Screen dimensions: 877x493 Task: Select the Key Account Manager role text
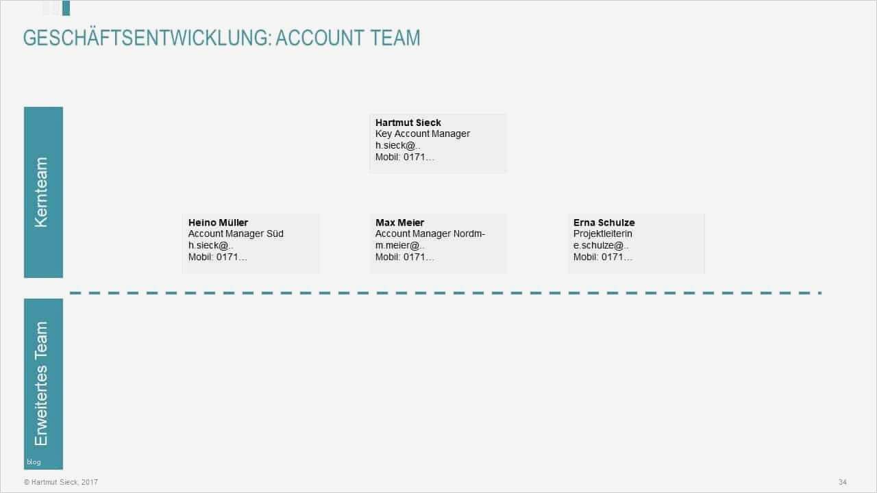pyautogui.click(x=423, y=134)
